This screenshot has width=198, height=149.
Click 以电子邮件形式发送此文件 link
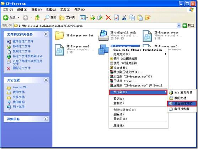(27, 62)
